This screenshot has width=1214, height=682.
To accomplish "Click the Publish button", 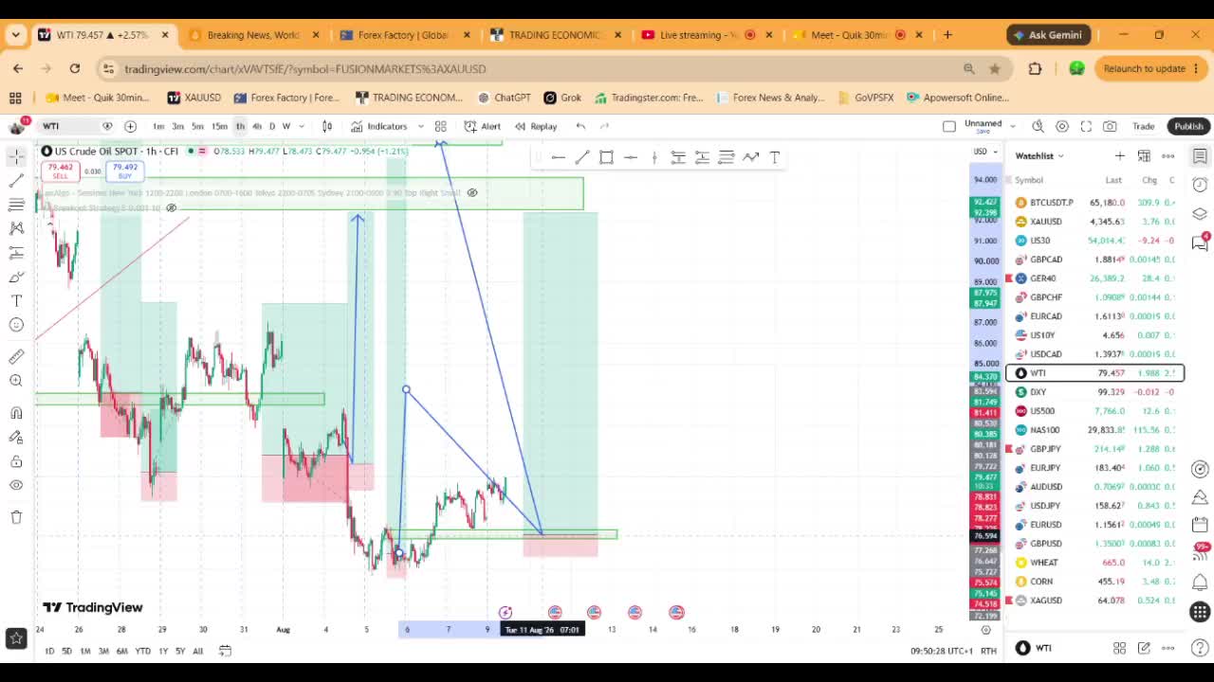I will [1188, 126].
